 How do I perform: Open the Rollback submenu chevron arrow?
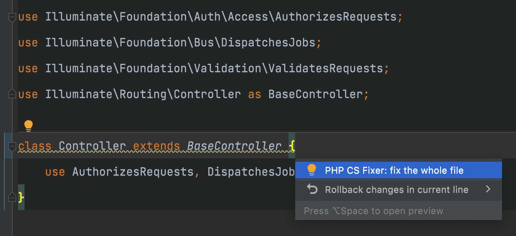tap(488, 189)
